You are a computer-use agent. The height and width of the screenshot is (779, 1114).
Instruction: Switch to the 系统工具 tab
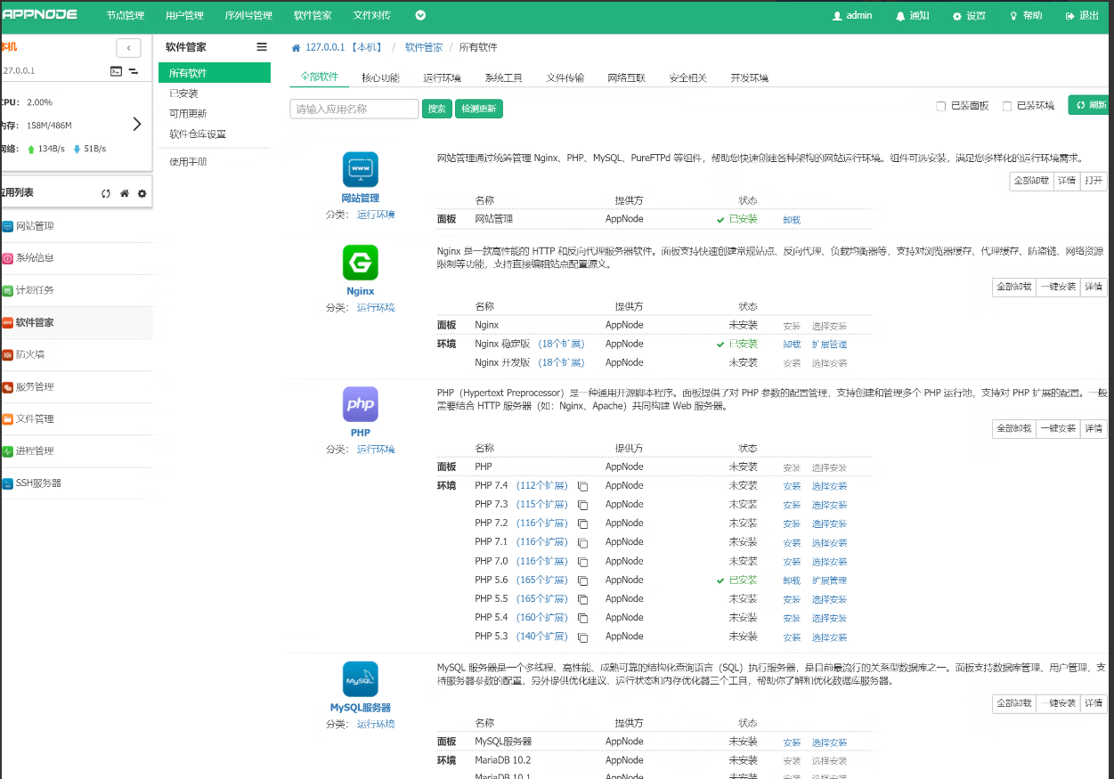[x=503, y=77]
